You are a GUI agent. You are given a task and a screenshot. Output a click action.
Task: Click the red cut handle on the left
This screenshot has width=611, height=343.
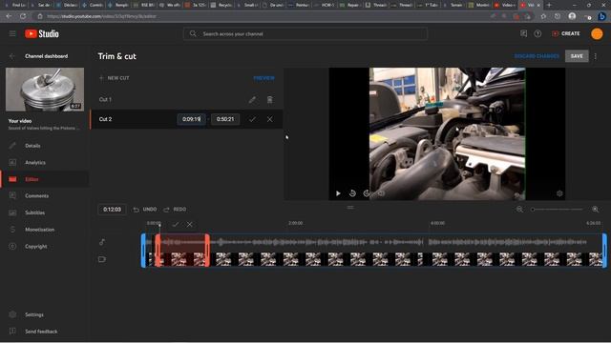coord(158,251)
